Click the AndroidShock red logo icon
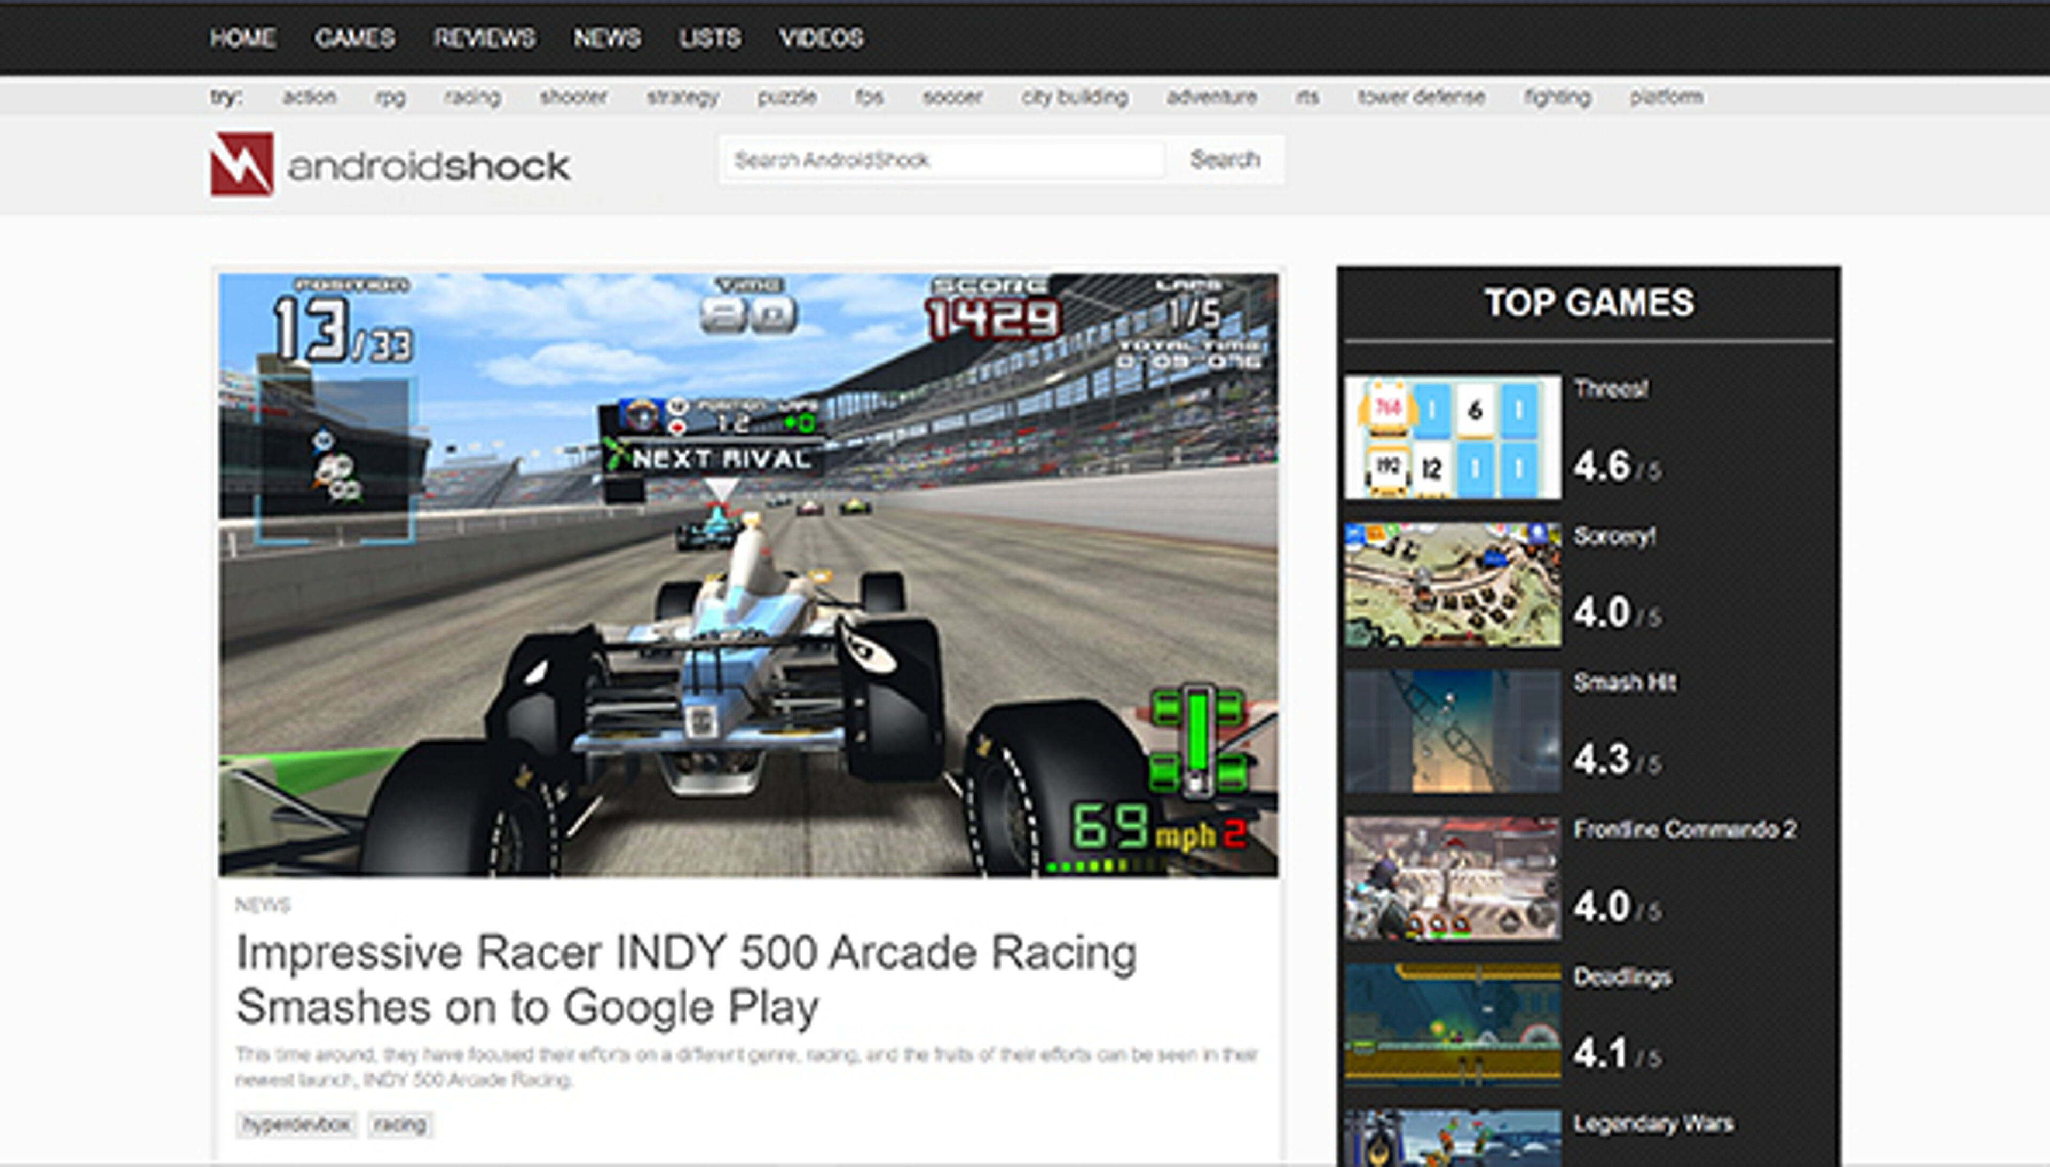 pyautogui.click(x=241, y=164)
